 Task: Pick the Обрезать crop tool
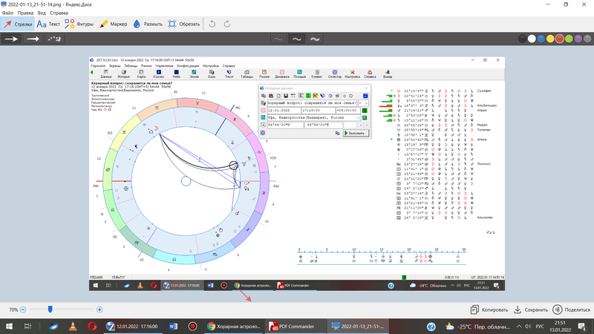click(x=183, y=24)
